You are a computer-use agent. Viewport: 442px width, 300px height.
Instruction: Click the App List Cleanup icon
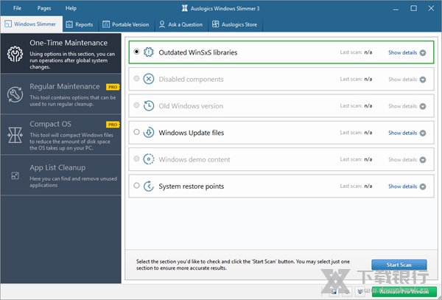point(15,175)
